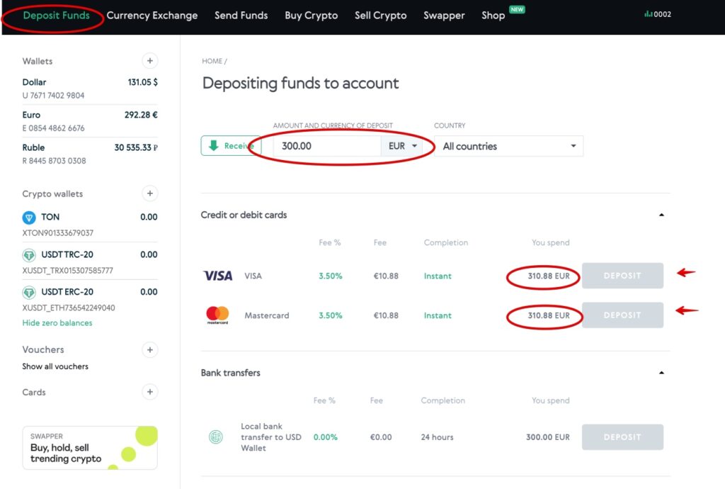Click the Mastercard payment logo
Image resolution: width=725 pixels, height=489 pixels.
(217, 315)
